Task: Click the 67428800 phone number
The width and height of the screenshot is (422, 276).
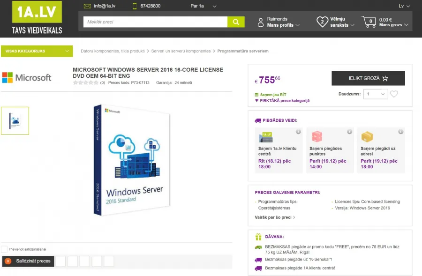Action: click(150, 6)
